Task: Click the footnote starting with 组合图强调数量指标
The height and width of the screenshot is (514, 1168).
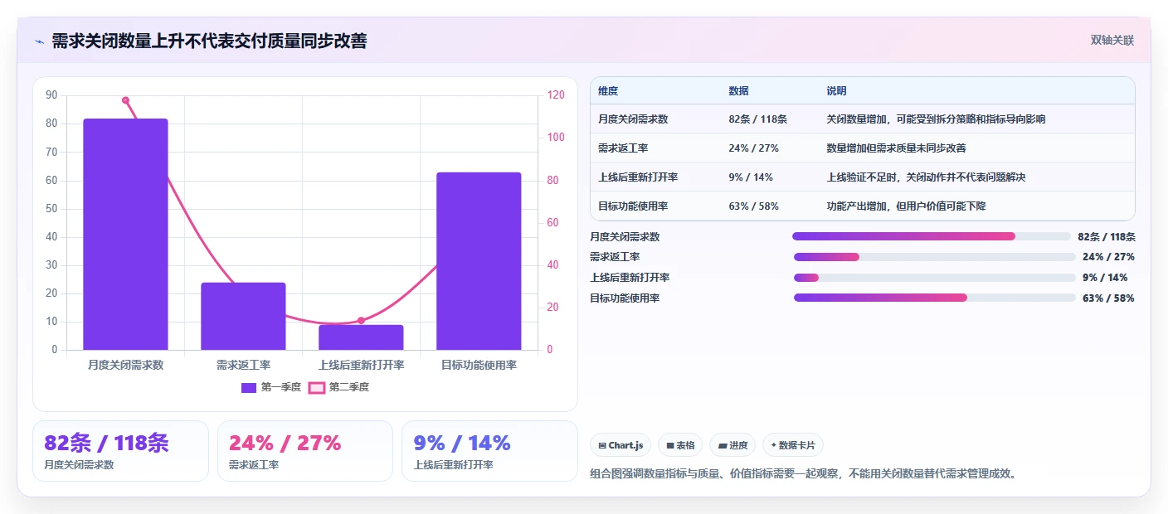Action: (803, 474)
